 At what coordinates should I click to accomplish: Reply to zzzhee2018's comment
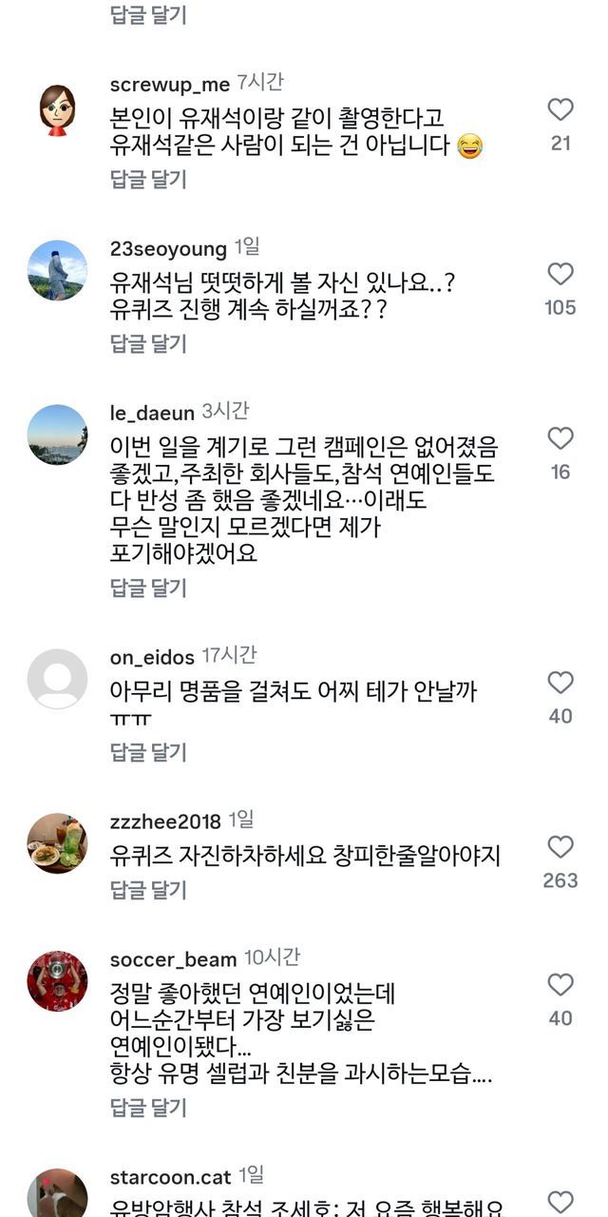point(148,890)
